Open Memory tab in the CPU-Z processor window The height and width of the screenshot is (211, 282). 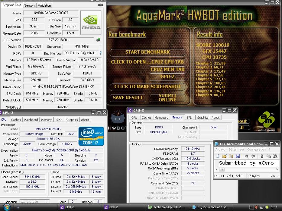point(46,120)
